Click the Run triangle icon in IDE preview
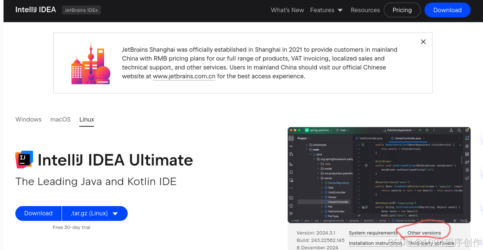483x250 pixels. pos(420,130)
